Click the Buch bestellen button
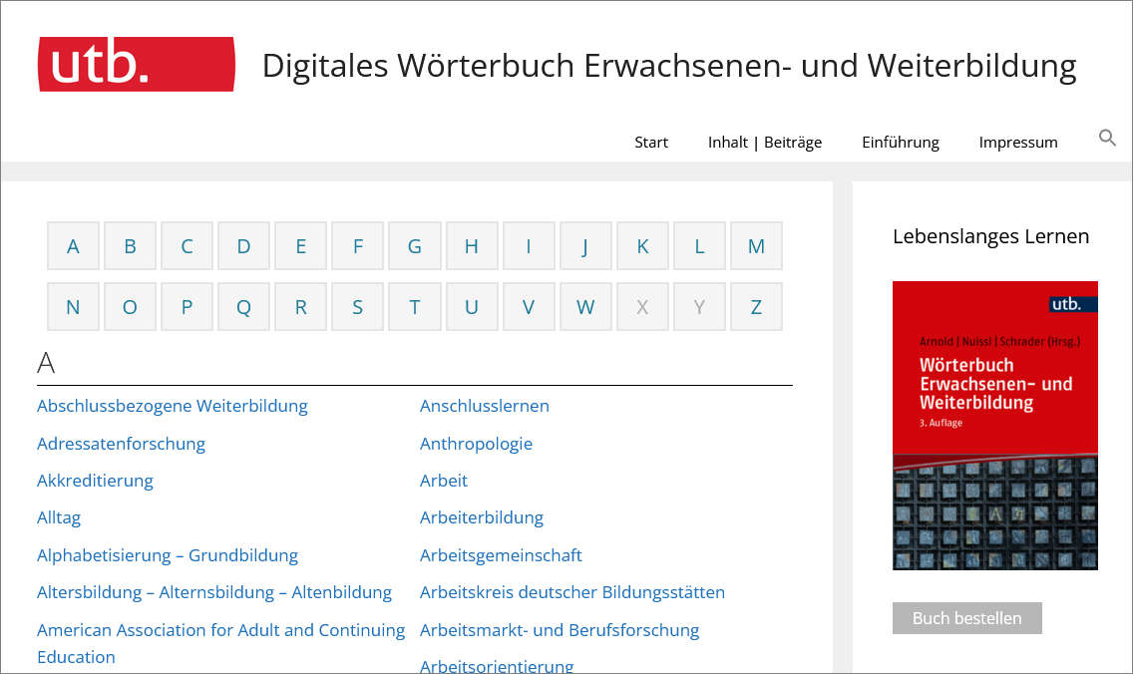 (x=966, y=618)
